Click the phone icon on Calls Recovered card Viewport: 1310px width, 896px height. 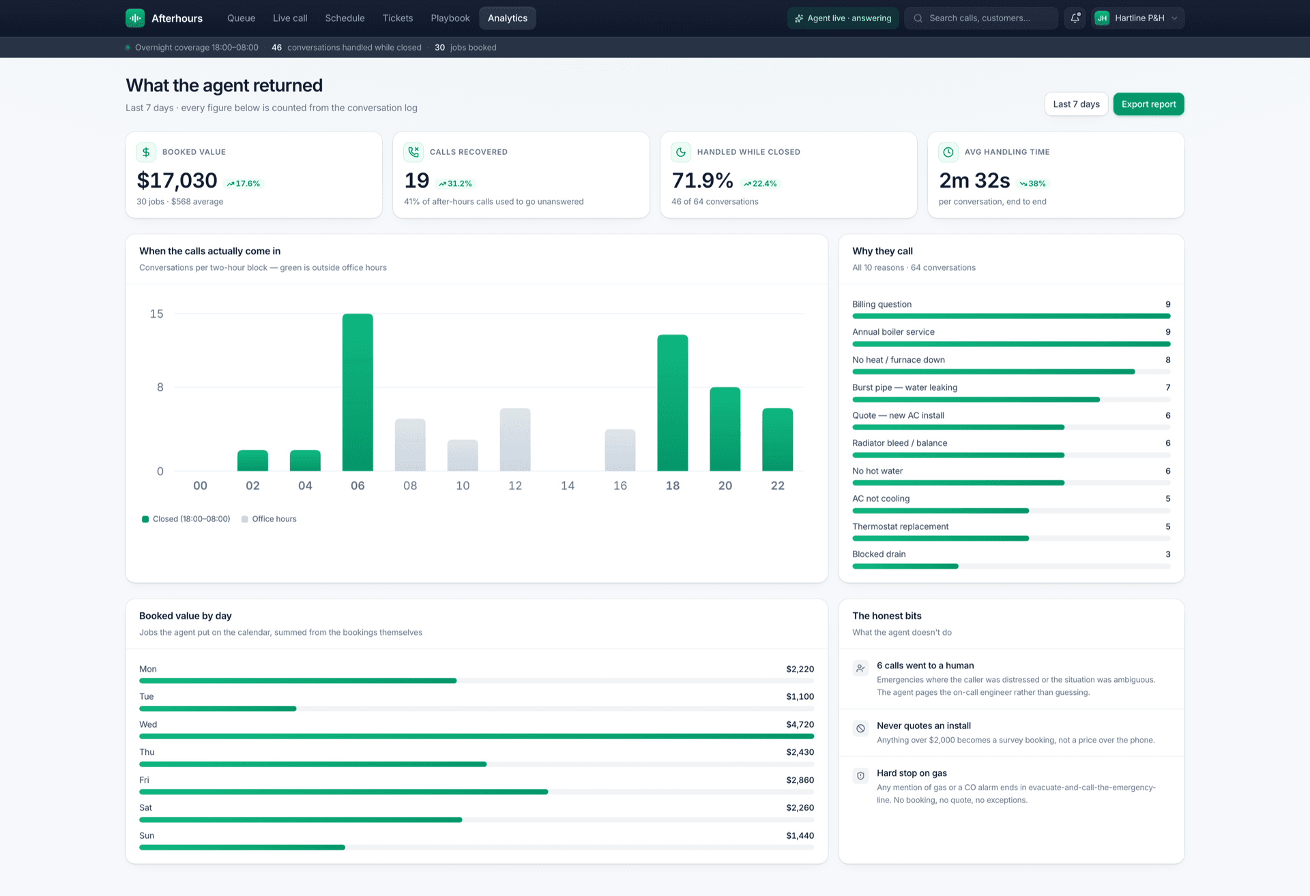(413, 152)
